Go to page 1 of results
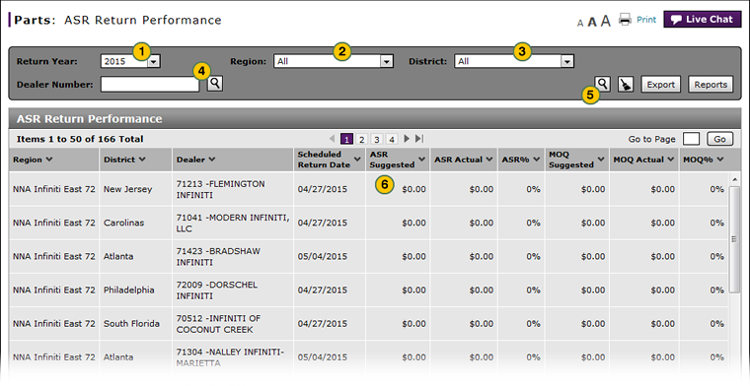 coord(346,139)
